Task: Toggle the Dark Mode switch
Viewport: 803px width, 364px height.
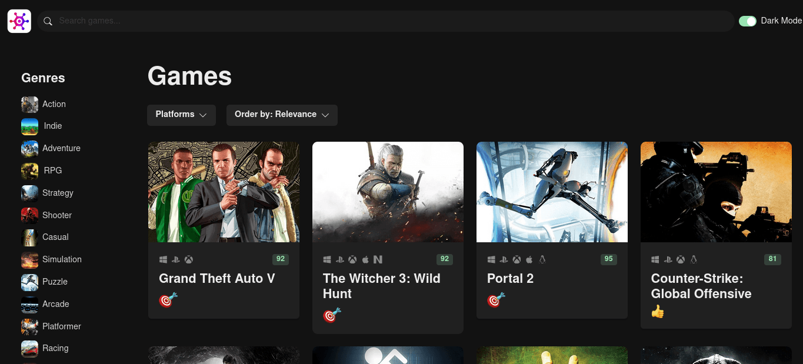Action: pyautogui.click(x=747, y=21)
